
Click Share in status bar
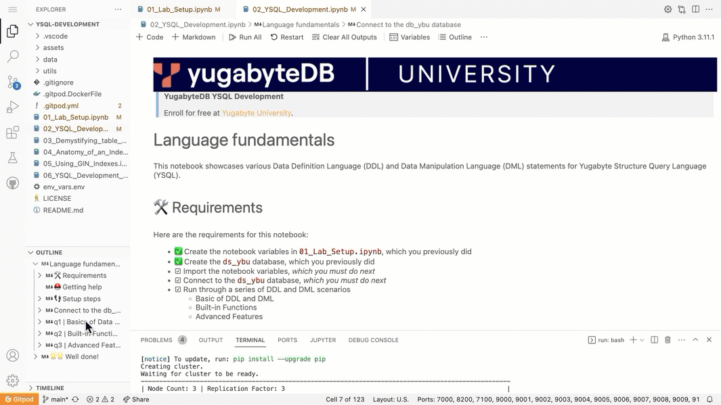pos(136,400)
